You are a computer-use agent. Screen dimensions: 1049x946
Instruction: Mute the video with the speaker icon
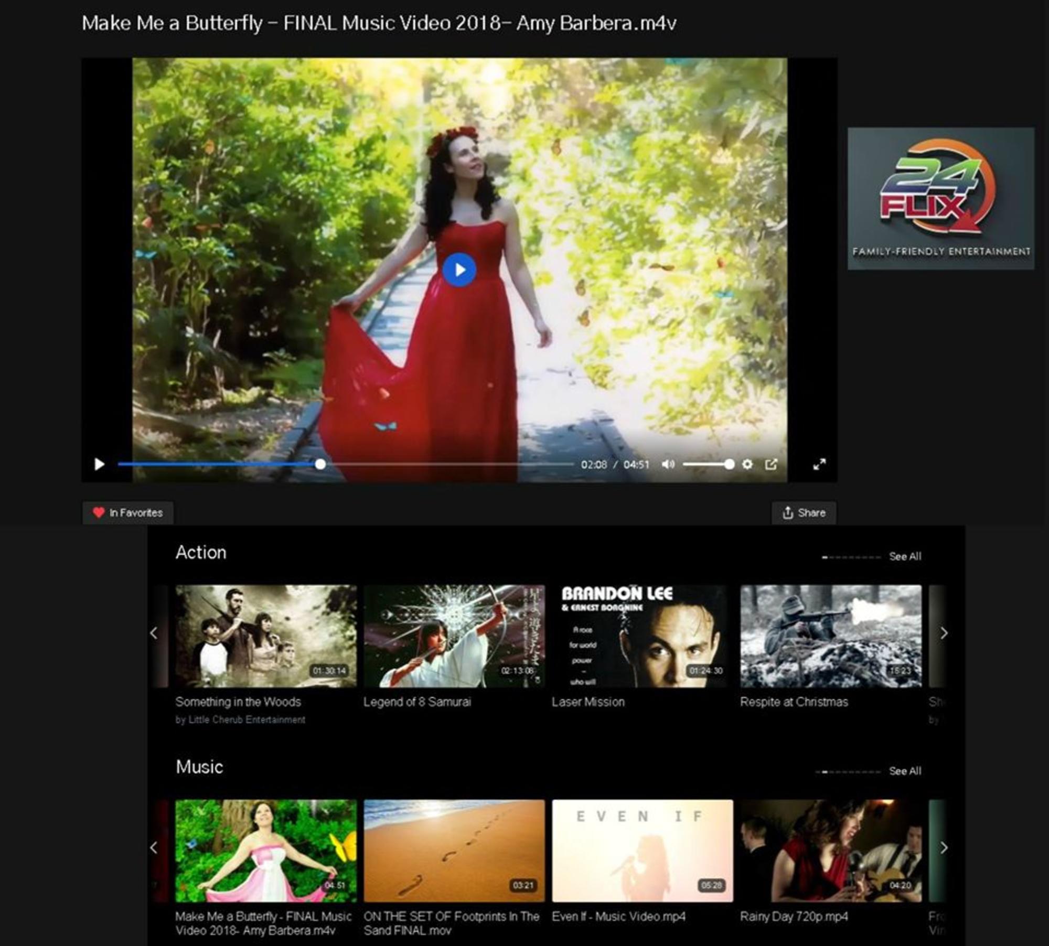[668, 465]
